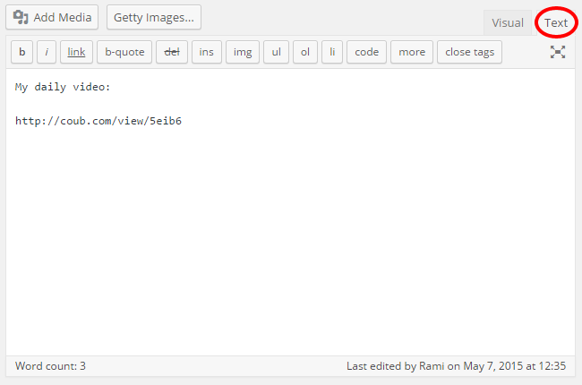
Task: Insert an image tag with img
Action: 243,52
